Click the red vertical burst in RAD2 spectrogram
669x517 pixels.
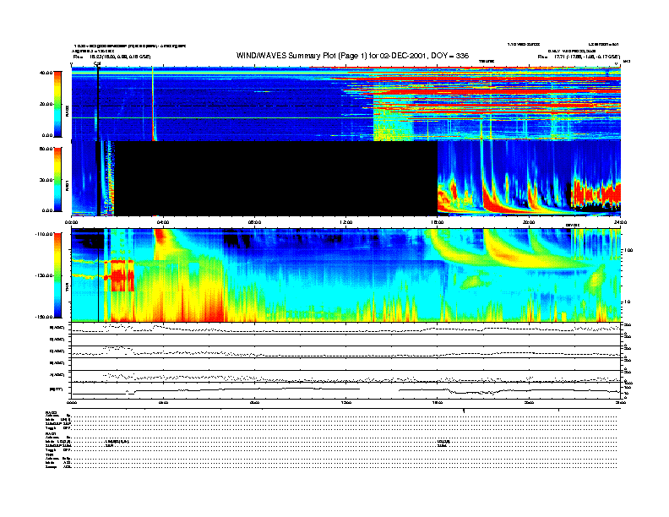point(153,104)
